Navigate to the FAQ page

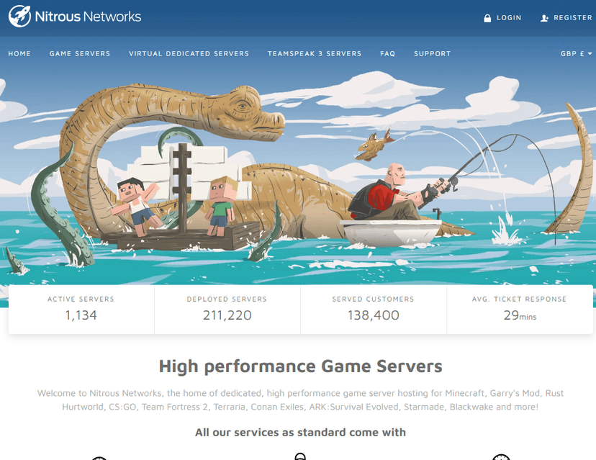point(387,53)
